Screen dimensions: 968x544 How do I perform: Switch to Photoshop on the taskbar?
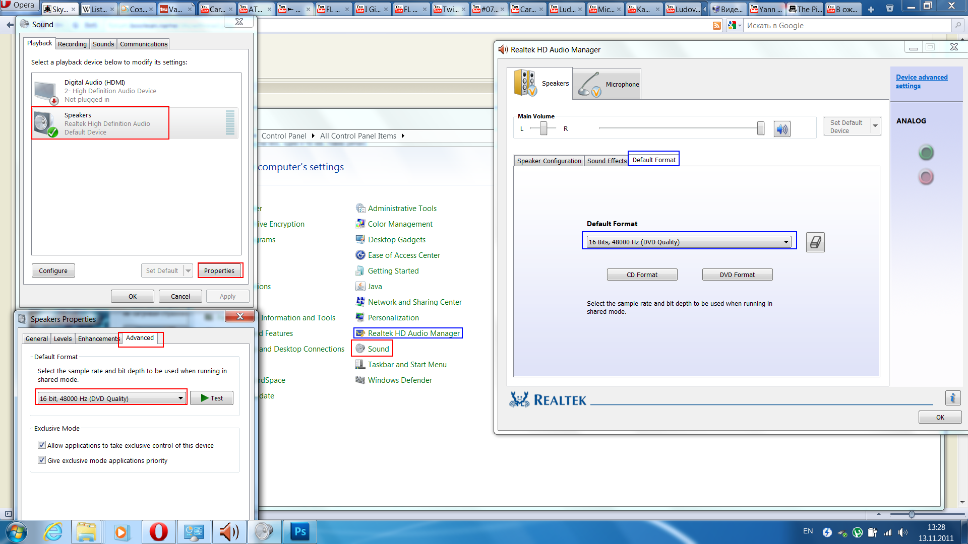pos(300,532)
